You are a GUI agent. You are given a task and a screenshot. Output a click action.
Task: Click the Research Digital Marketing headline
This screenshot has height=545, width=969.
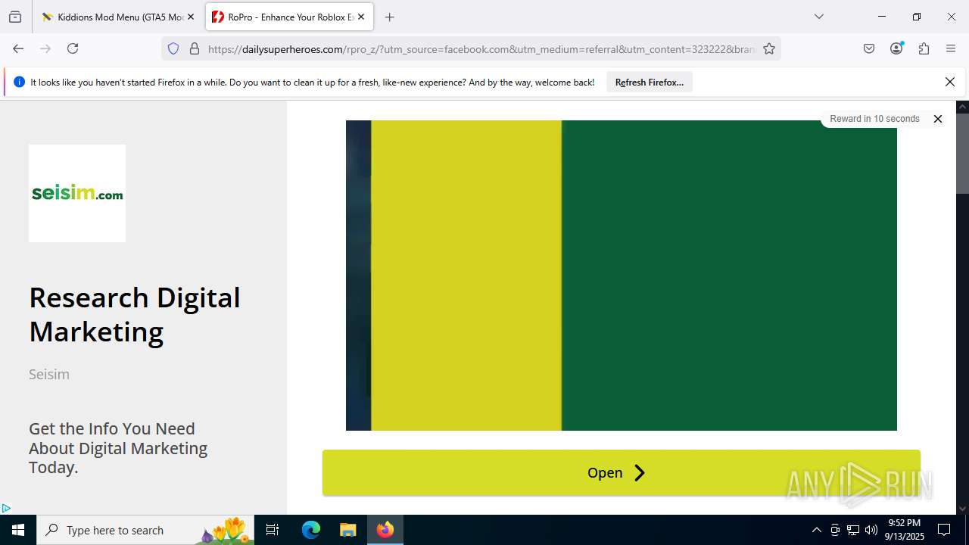(135, 314)
